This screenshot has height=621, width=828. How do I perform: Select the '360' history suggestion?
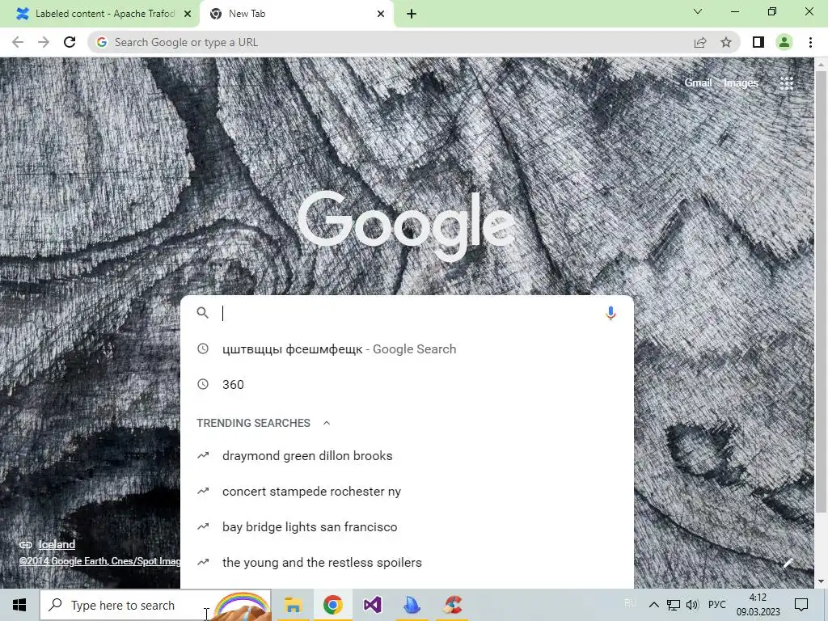pos(407,384)
